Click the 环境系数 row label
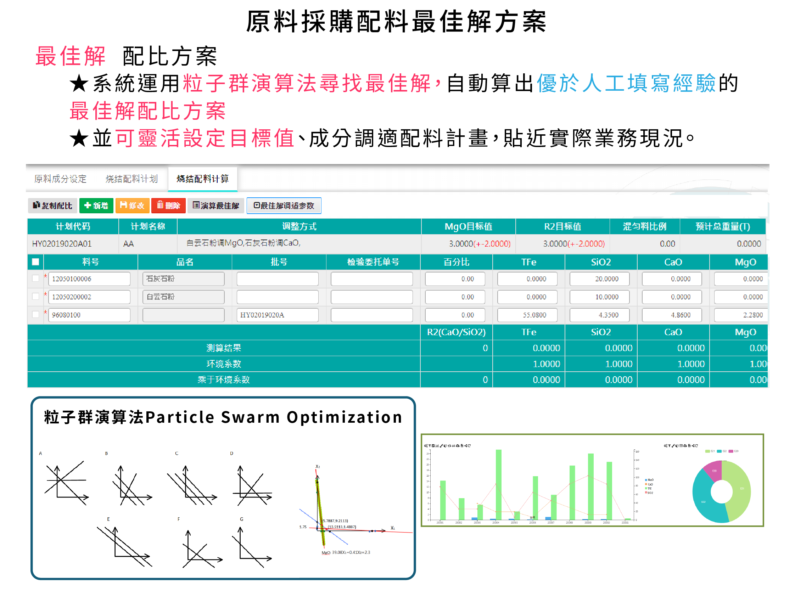795x591 pixels. pos(224,364)
